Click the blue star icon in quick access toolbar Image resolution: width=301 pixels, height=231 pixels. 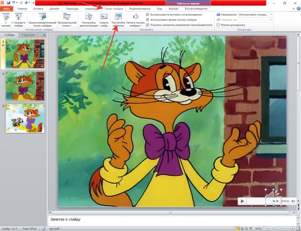tap(26, 3)
